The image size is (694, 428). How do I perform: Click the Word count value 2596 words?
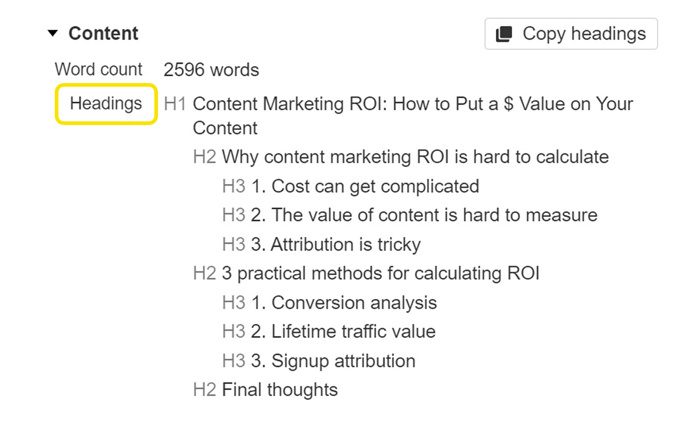[211, 69]
